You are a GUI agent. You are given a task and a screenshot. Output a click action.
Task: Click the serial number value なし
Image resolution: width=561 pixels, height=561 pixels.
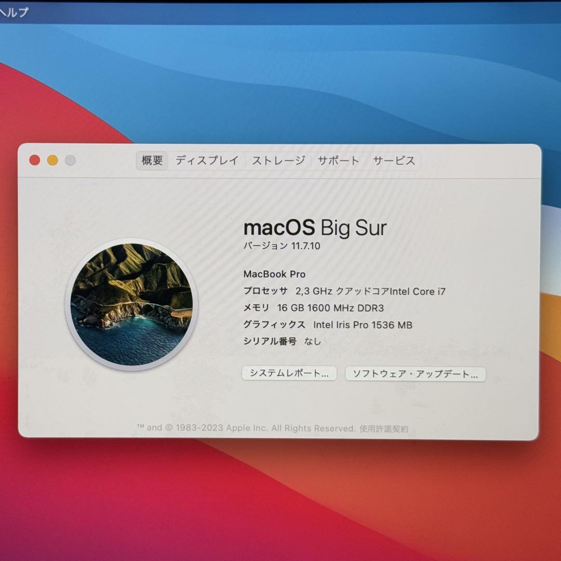(x=312, y=341)
